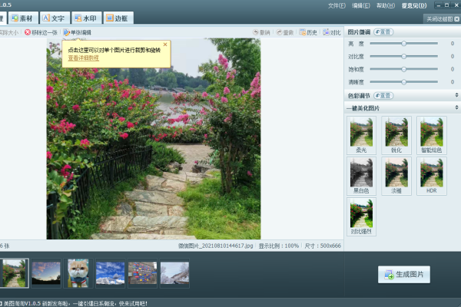Screen dimensions: 461x307
Task: Click filename 微信图片_20210810144617.jpg
Action: tap(215, 246)
